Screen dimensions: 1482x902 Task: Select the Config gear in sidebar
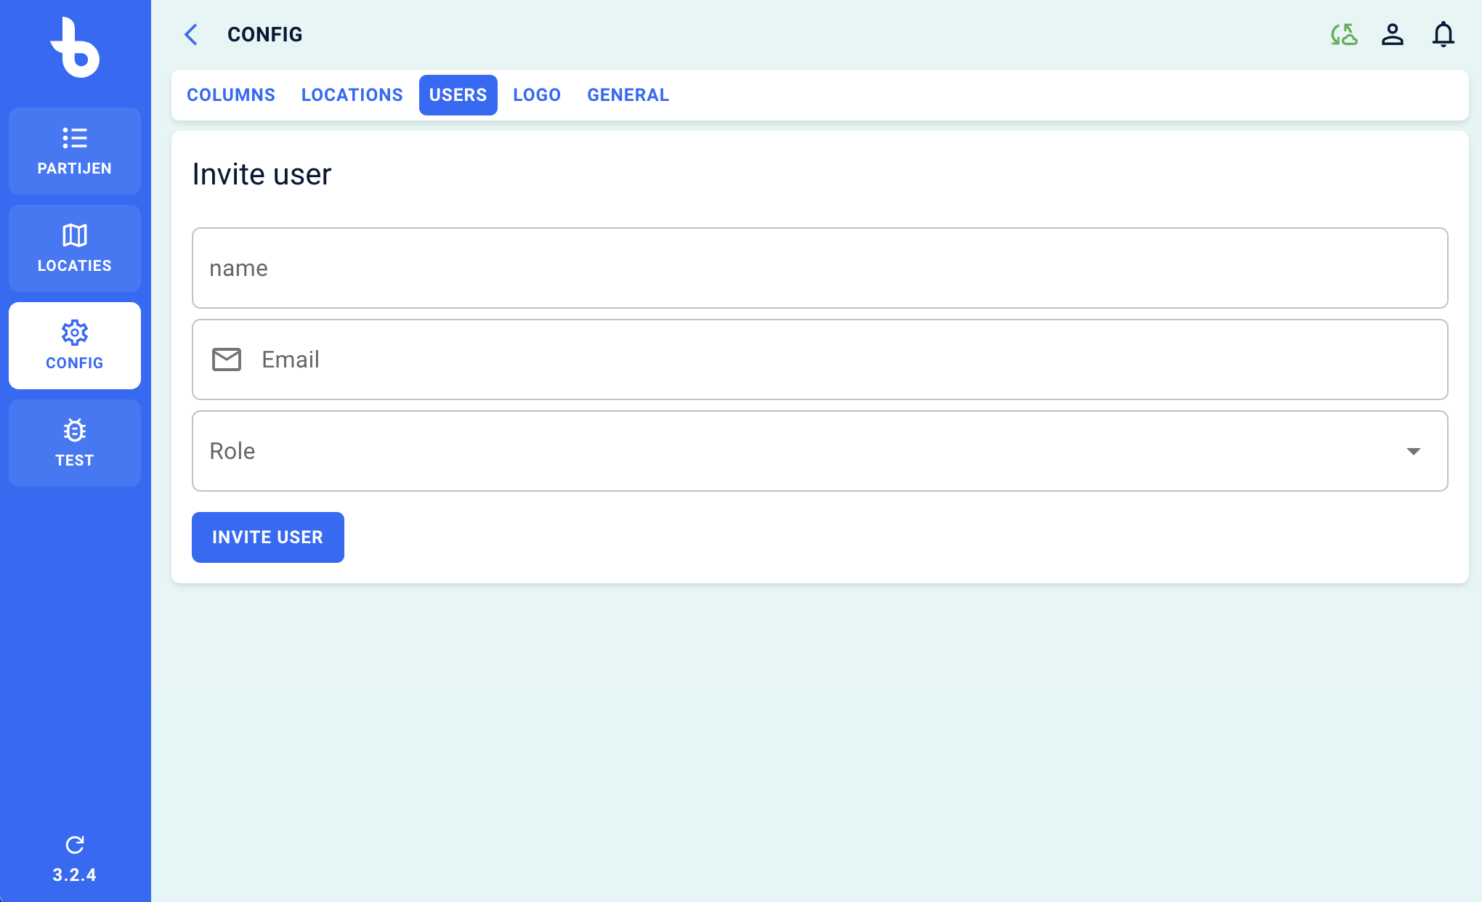75,346
